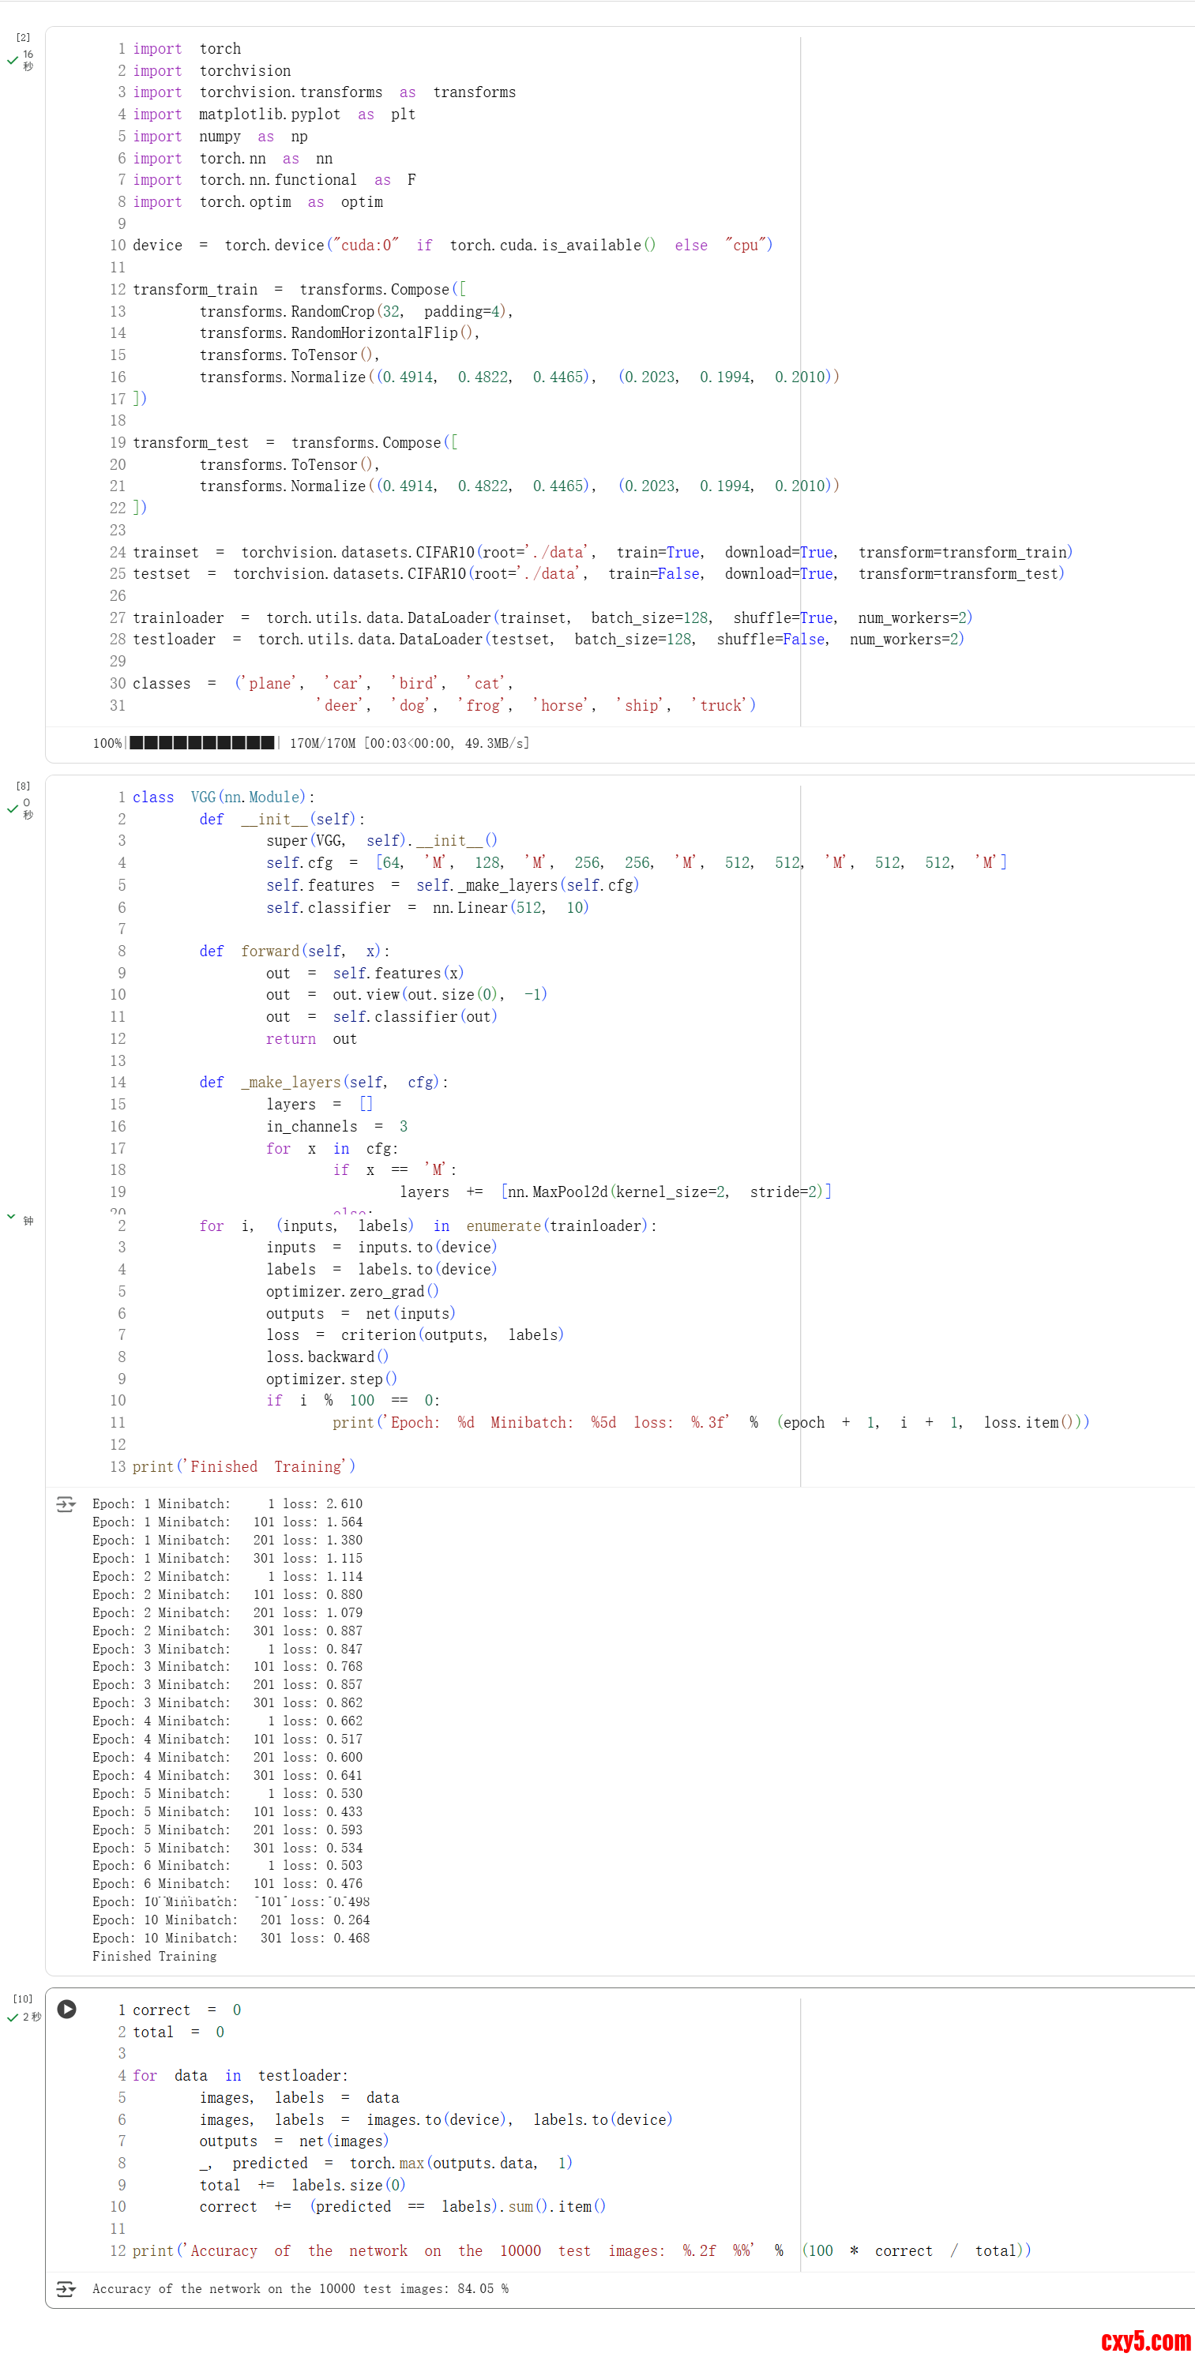
Task: Click the 'for data in testloader' line
Action: point(241,2075)
